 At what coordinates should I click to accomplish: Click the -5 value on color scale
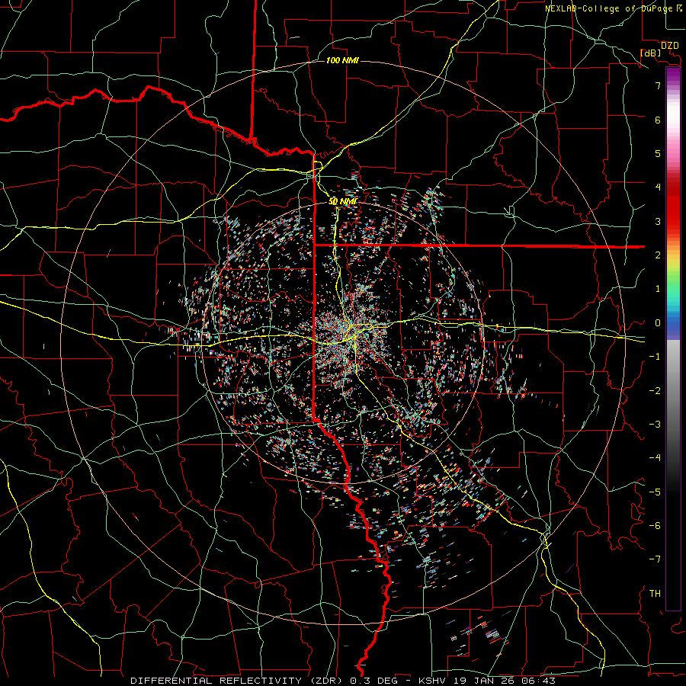pos(655,492)
